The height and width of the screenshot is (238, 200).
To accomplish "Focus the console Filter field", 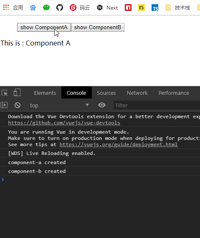I will [x=157, y=105].
